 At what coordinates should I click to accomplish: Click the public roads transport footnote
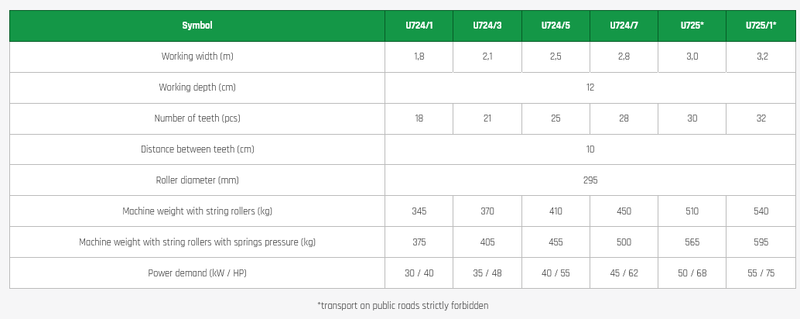[402, 306]
